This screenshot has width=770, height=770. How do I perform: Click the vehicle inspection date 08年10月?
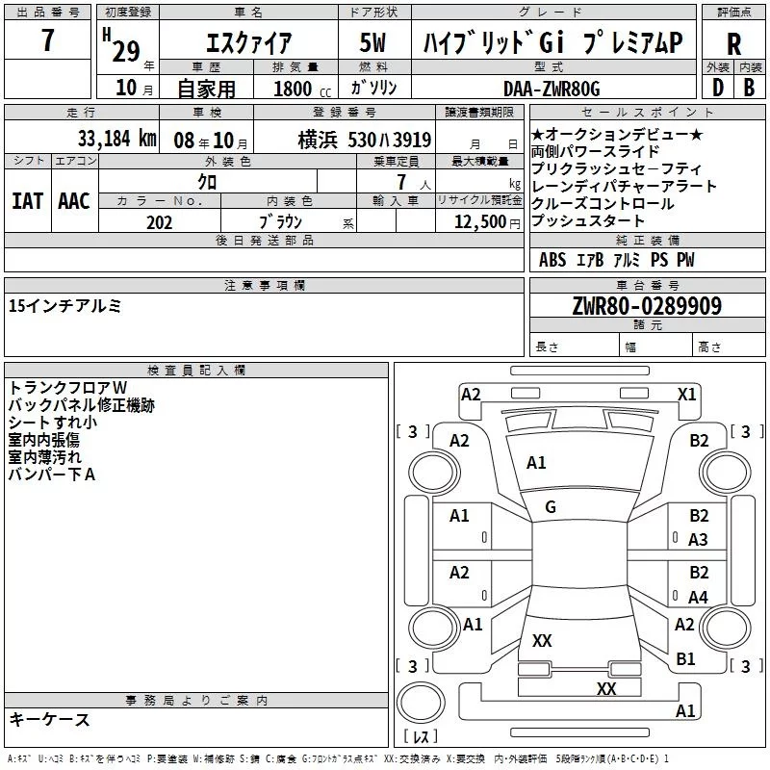point(211,141)
